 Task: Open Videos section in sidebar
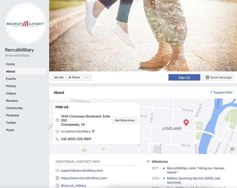pyautogui.click(x=11, y=93)
